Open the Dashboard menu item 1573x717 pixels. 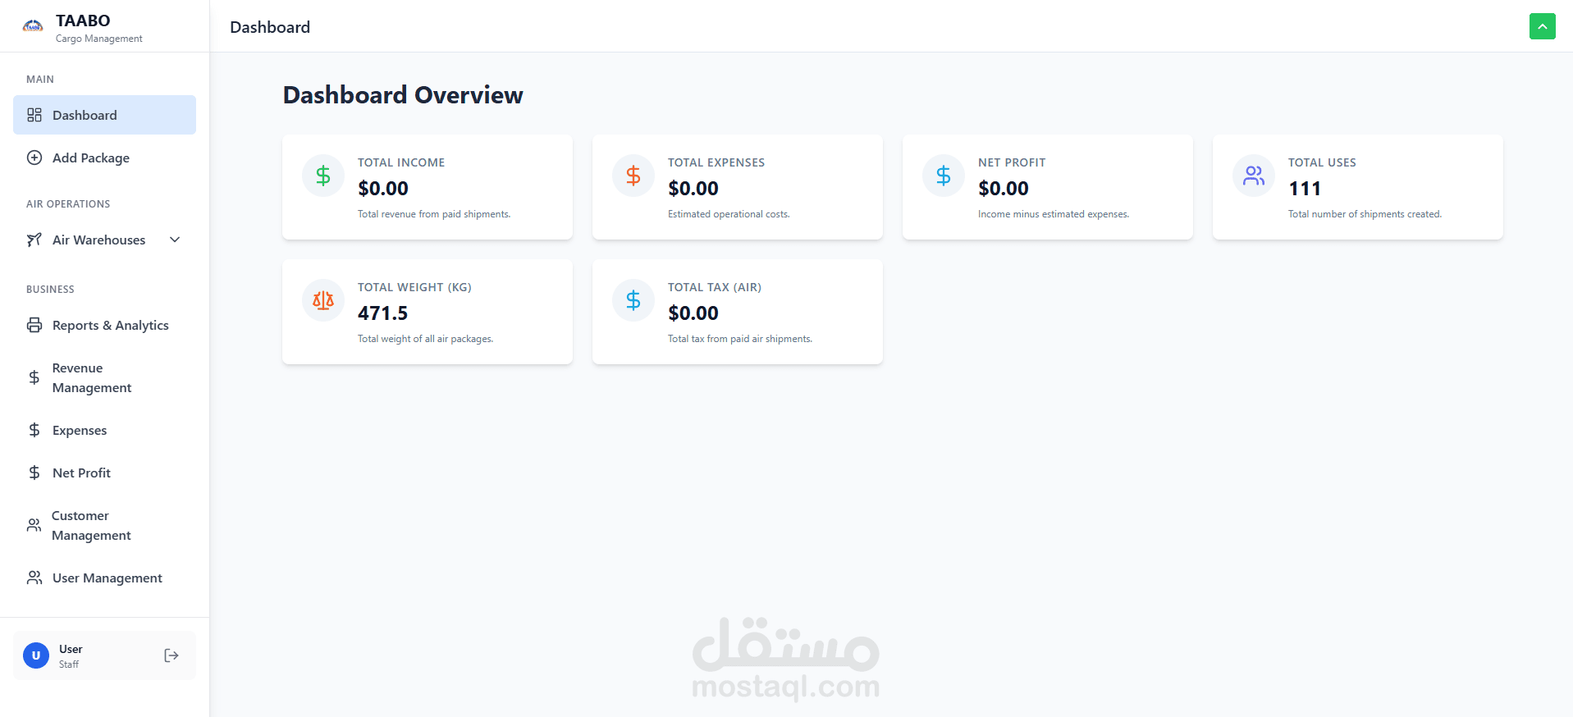pyautogui.click(x=104, y=115)
